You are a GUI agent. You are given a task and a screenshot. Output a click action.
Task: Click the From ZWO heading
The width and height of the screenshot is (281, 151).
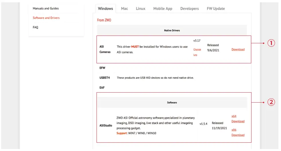tap(104, 20)
